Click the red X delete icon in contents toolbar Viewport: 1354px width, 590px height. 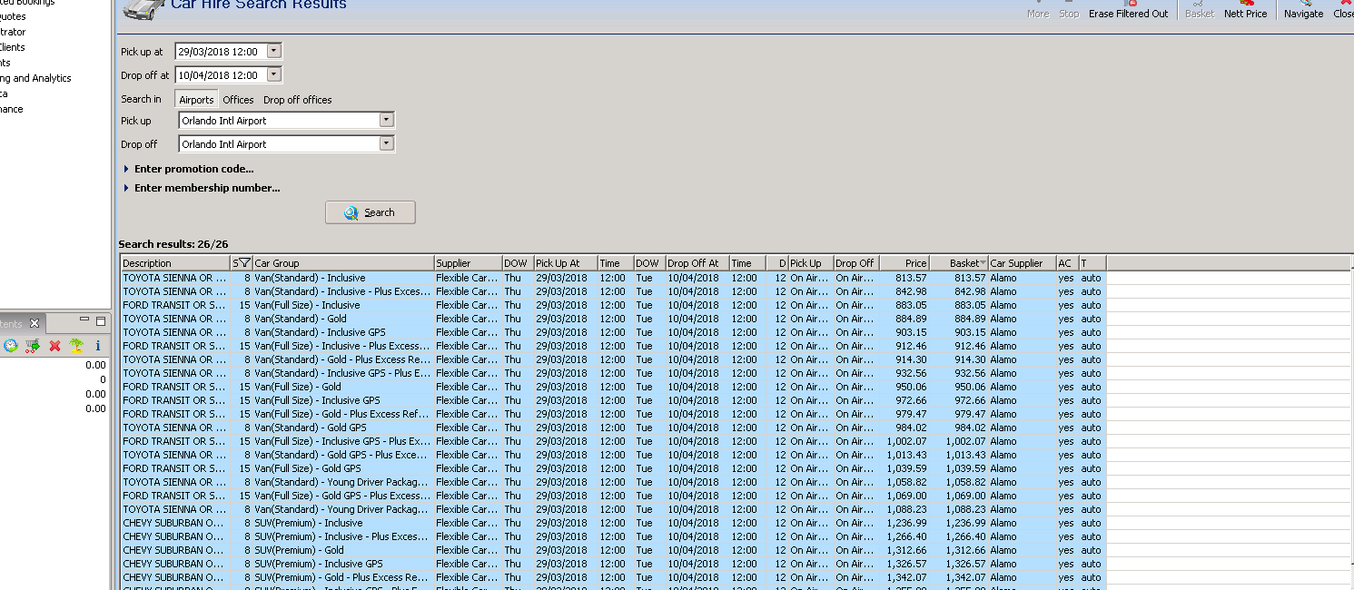tap(54, 346)
